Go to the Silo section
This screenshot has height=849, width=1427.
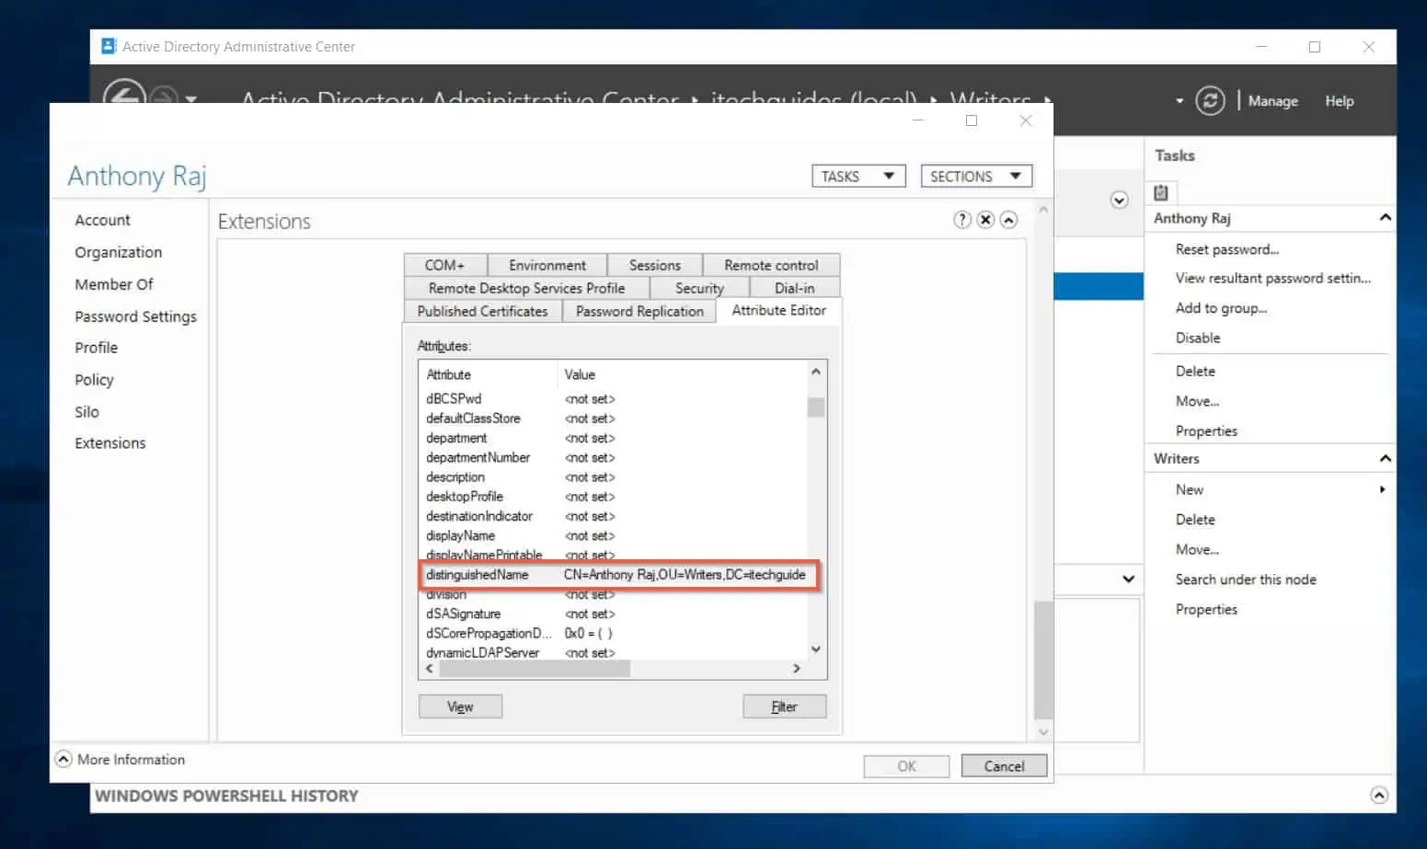tap(86, 412)
